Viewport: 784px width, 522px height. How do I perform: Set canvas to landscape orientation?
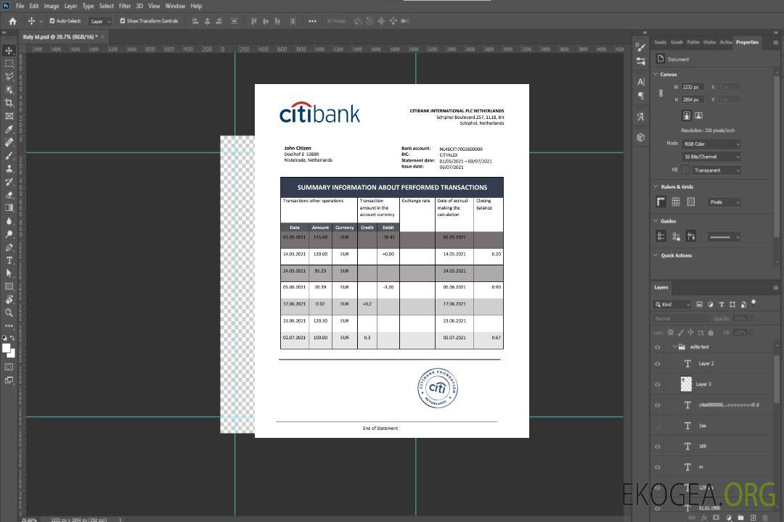coord(698,115)
